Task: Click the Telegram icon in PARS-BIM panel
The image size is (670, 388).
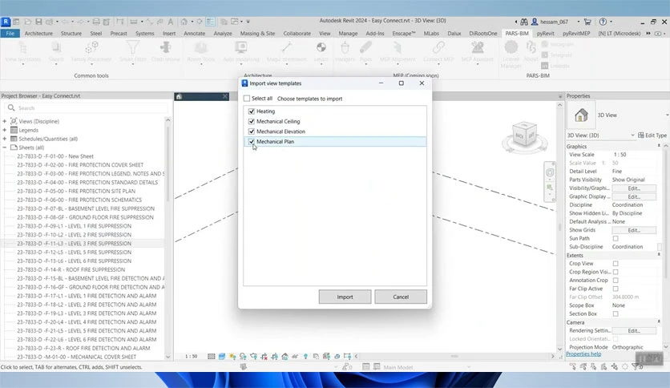Action: (545, 55)
